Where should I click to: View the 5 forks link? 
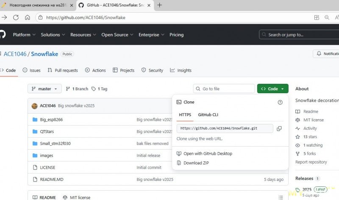coord(309,153)
